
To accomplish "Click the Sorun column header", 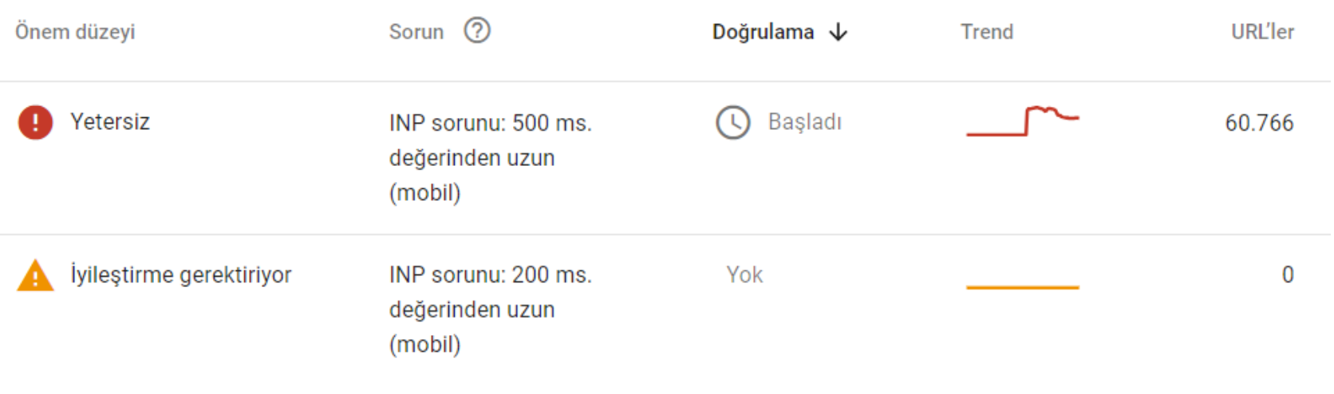I will [416, 32].
